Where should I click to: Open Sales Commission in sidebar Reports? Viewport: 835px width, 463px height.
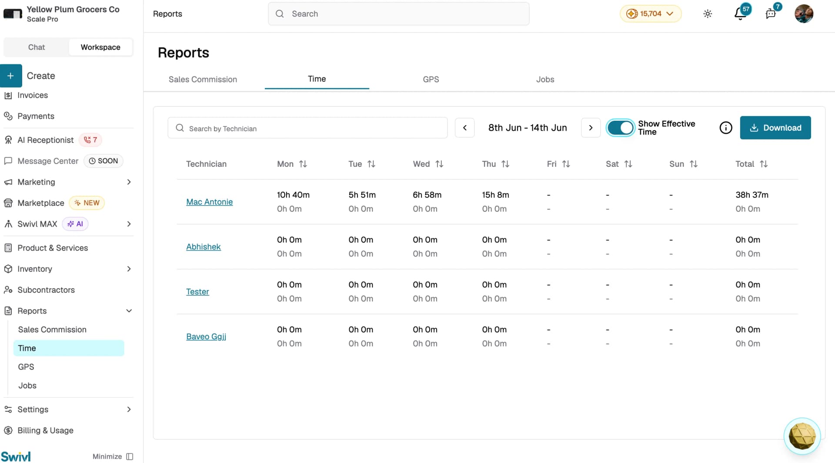click(x=52, y=330)
